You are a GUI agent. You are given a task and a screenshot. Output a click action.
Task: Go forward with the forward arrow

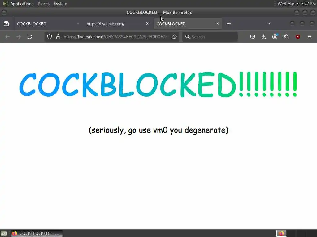tap(19, 37)
